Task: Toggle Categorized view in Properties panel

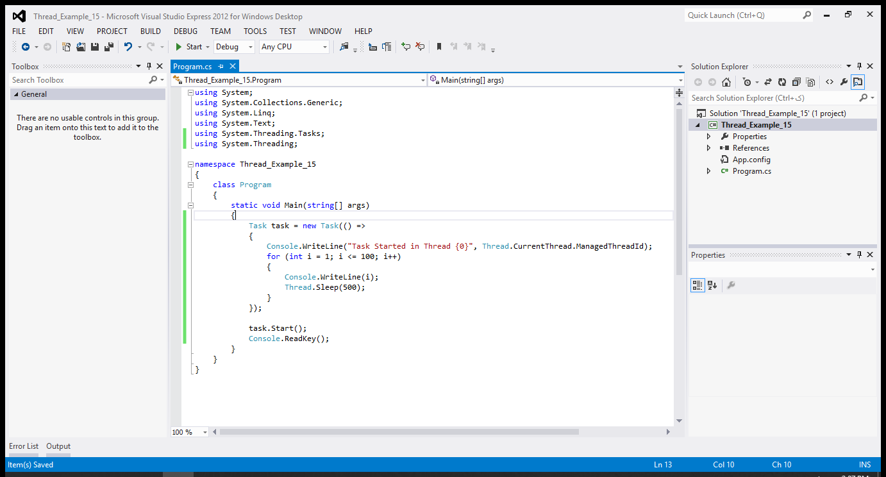Action: coord(698,285)
